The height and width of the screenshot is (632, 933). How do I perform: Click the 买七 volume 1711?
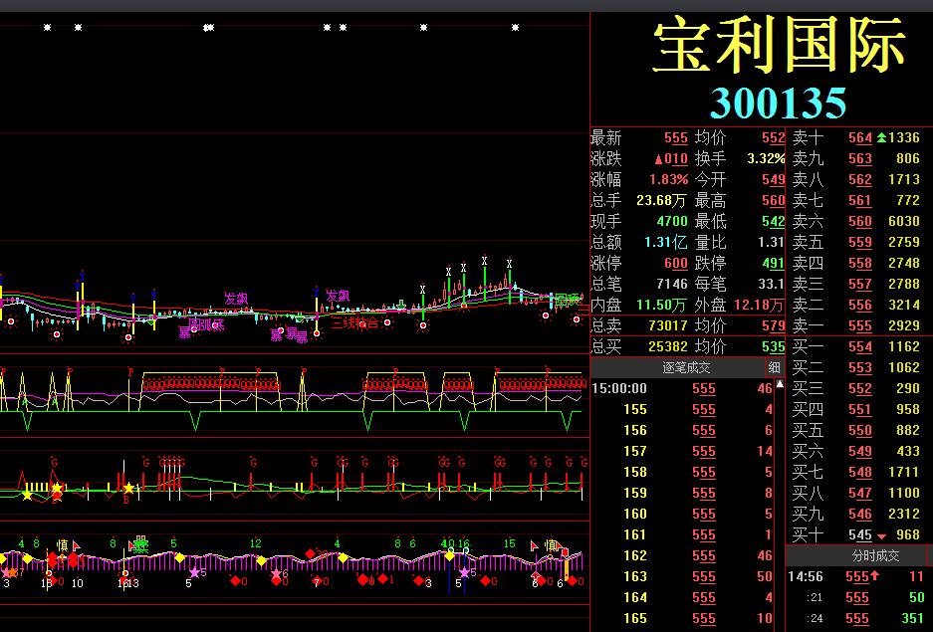click(x=904, y=472)
